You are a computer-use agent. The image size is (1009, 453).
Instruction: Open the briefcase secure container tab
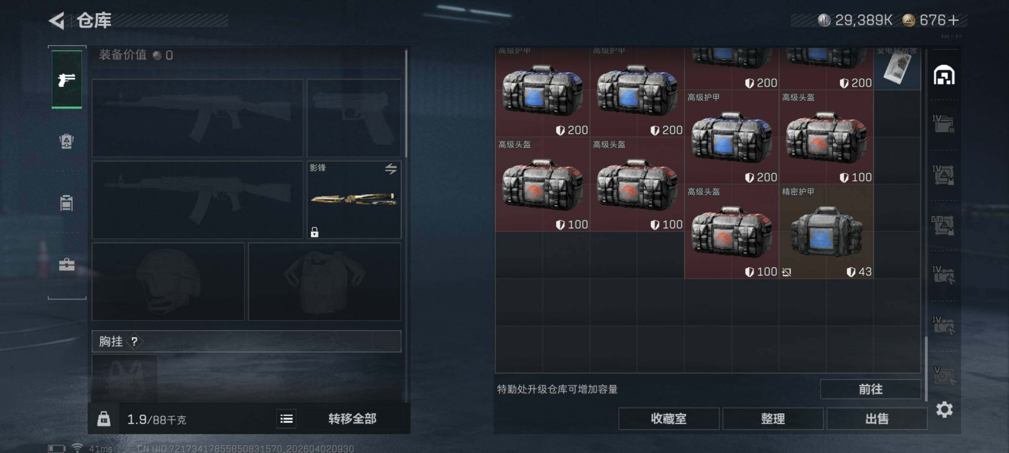coord(67,265)
